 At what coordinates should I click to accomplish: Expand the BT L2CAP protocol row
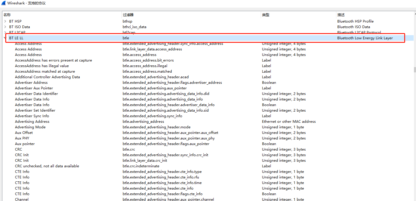pos(5,33)
